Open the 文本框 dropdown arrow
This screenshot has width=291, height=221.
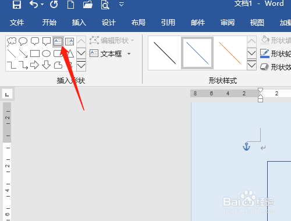point(129,54)
